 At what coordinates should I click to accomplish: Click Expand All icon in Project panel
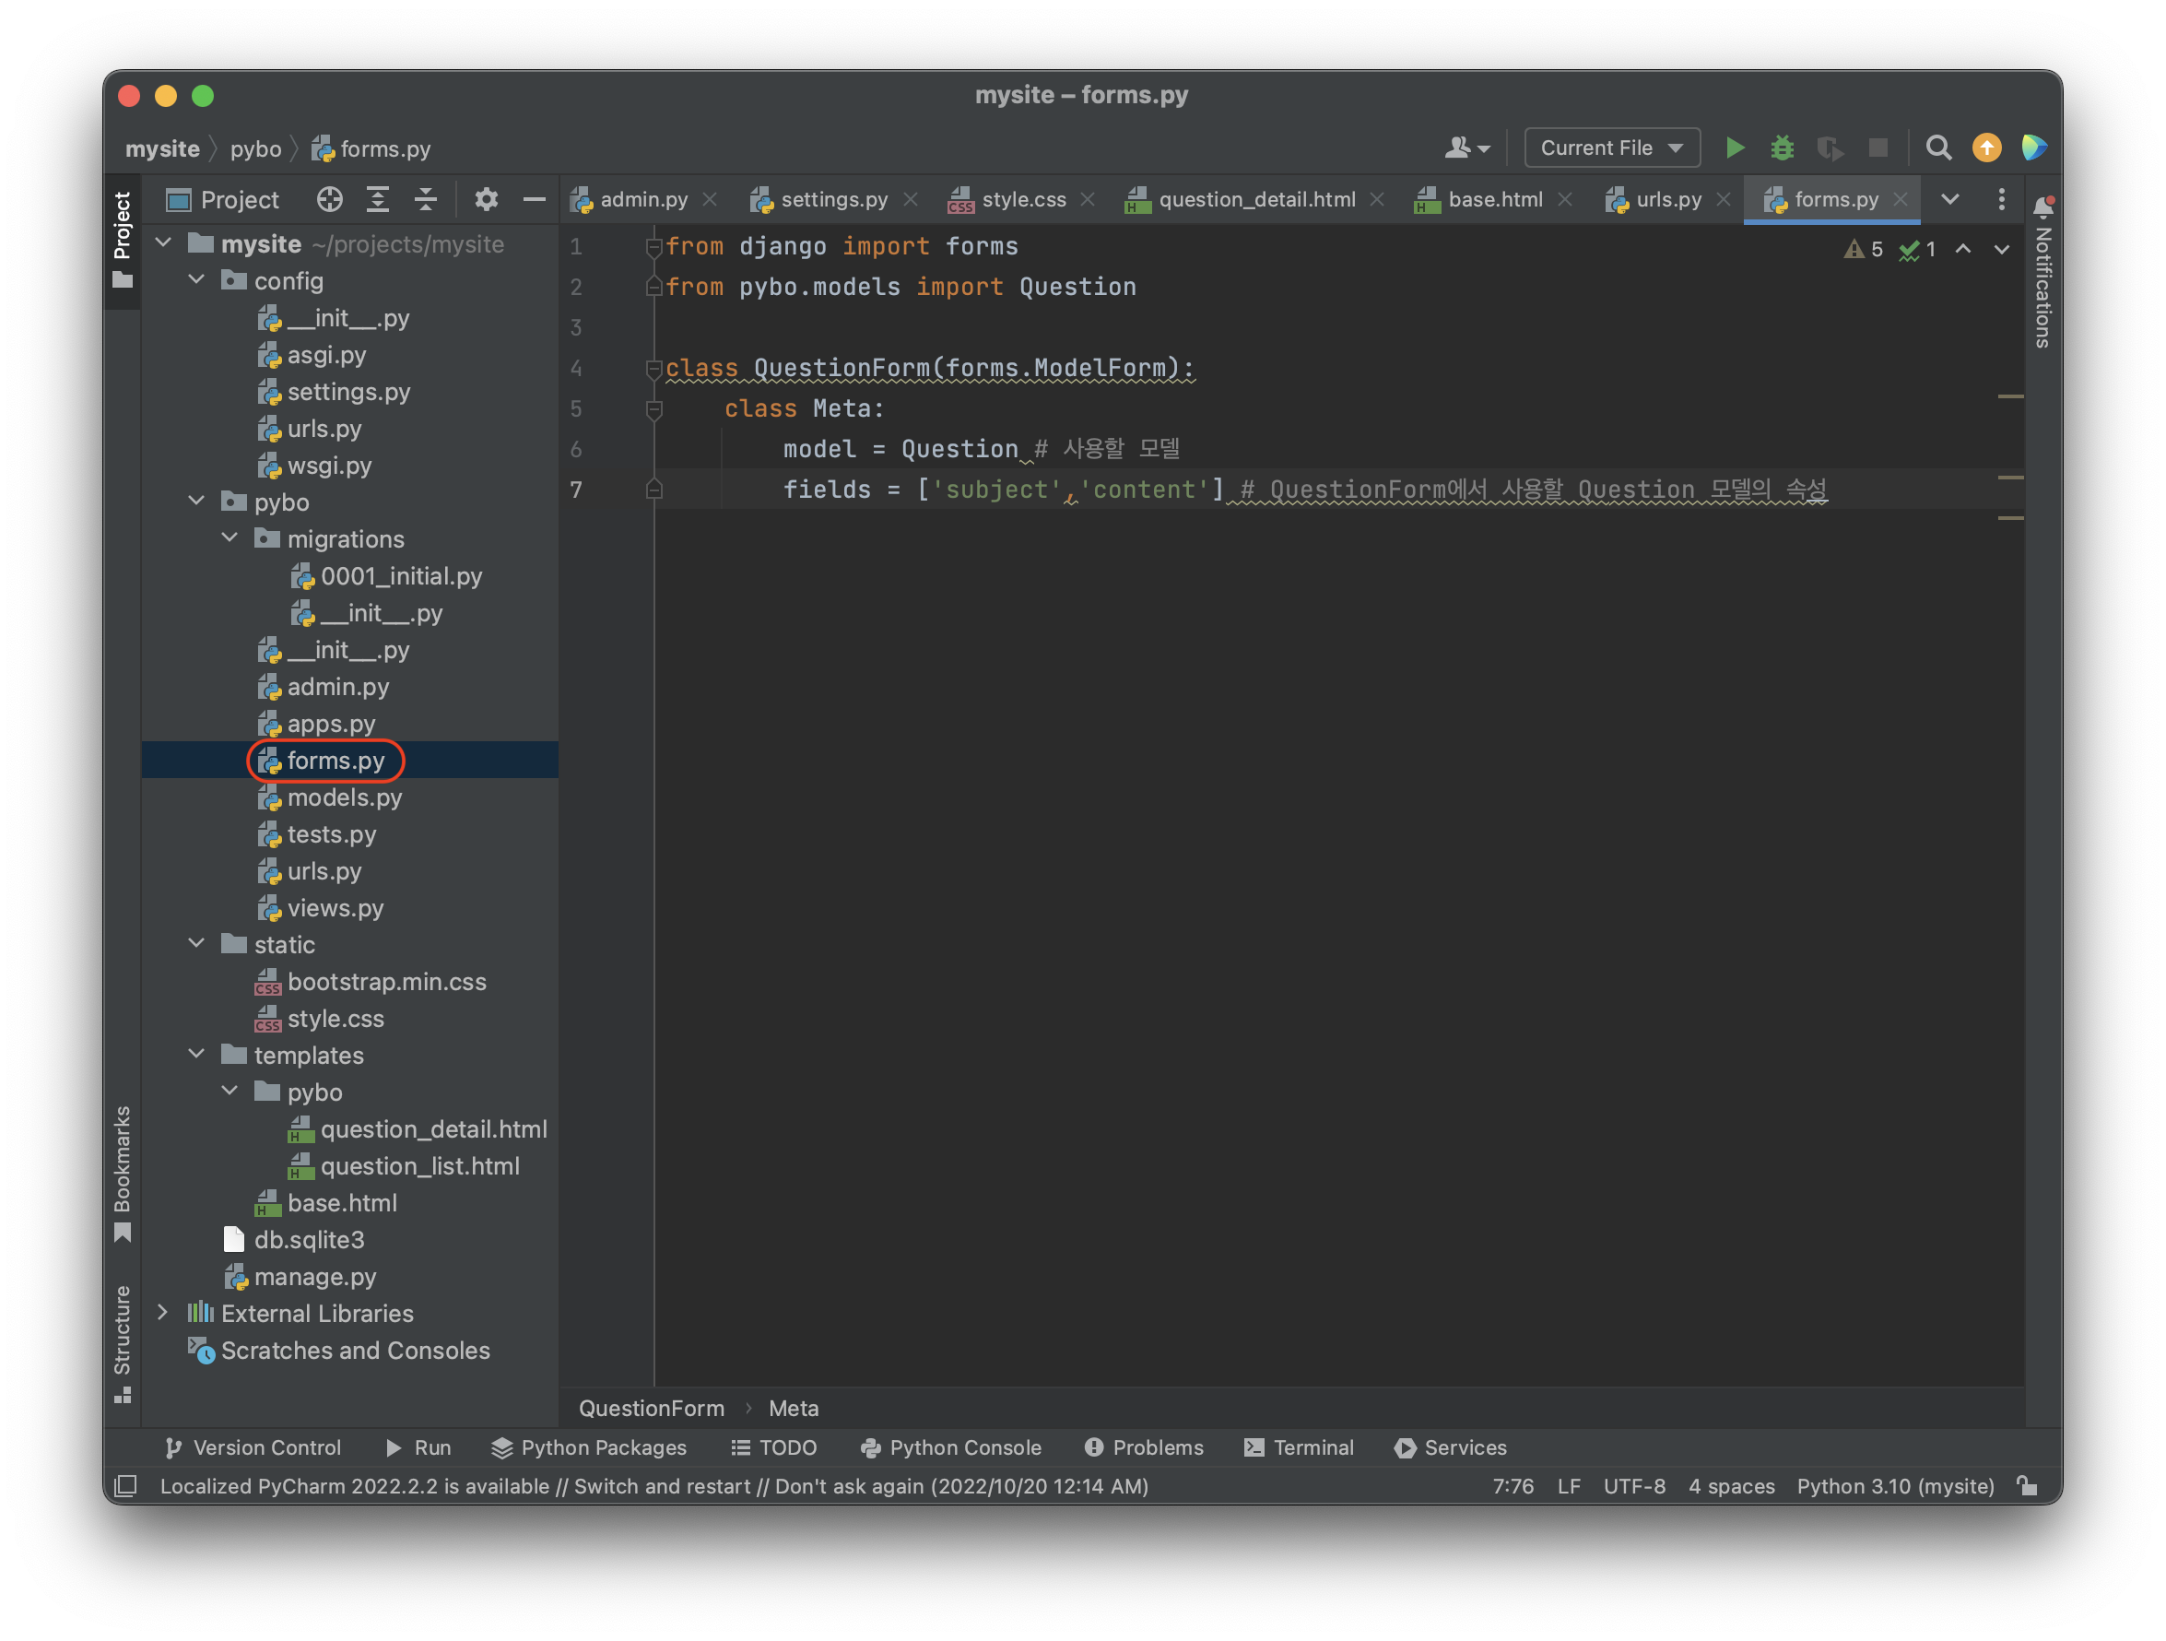coord(378,200)
